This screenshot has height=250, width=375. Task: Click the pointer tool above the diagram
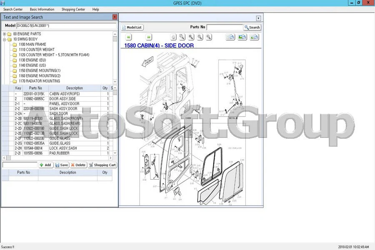(x=173, y=37)
